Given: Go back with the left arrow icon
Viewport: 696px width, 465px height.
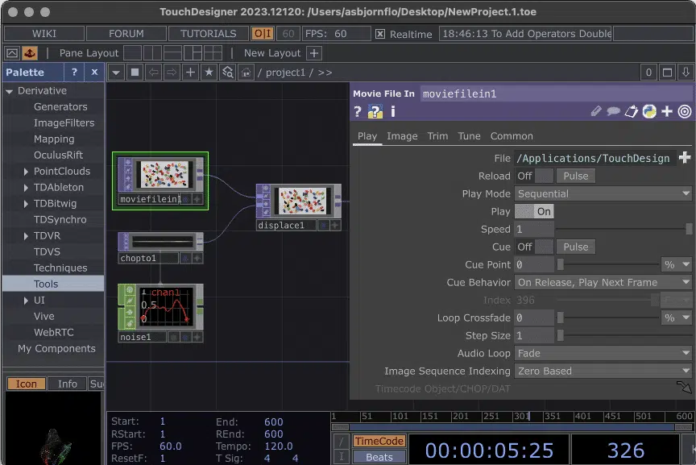Looking at the screenshot, I should click(x=153, y=73).
